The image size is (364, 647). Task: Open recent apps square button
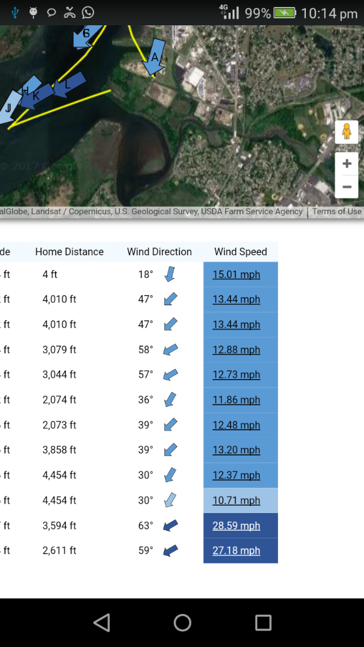[x=263, y=622]
